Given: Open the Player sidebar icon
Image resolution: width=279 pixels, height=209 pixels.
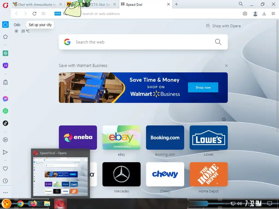Looking at the screenshot, I should coord(5,140).
